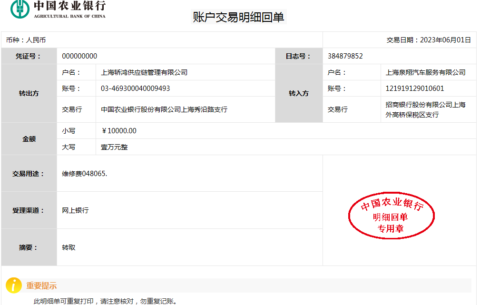
Task: Click the voucher number 000000000
Action: click(x=79, y=56)
